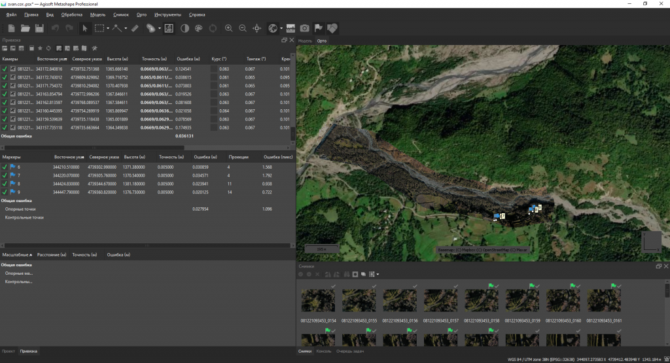This screenshot has height=363, width=670.
Task: Click the Zoom In magnifier icon
Action: [228, 28]
